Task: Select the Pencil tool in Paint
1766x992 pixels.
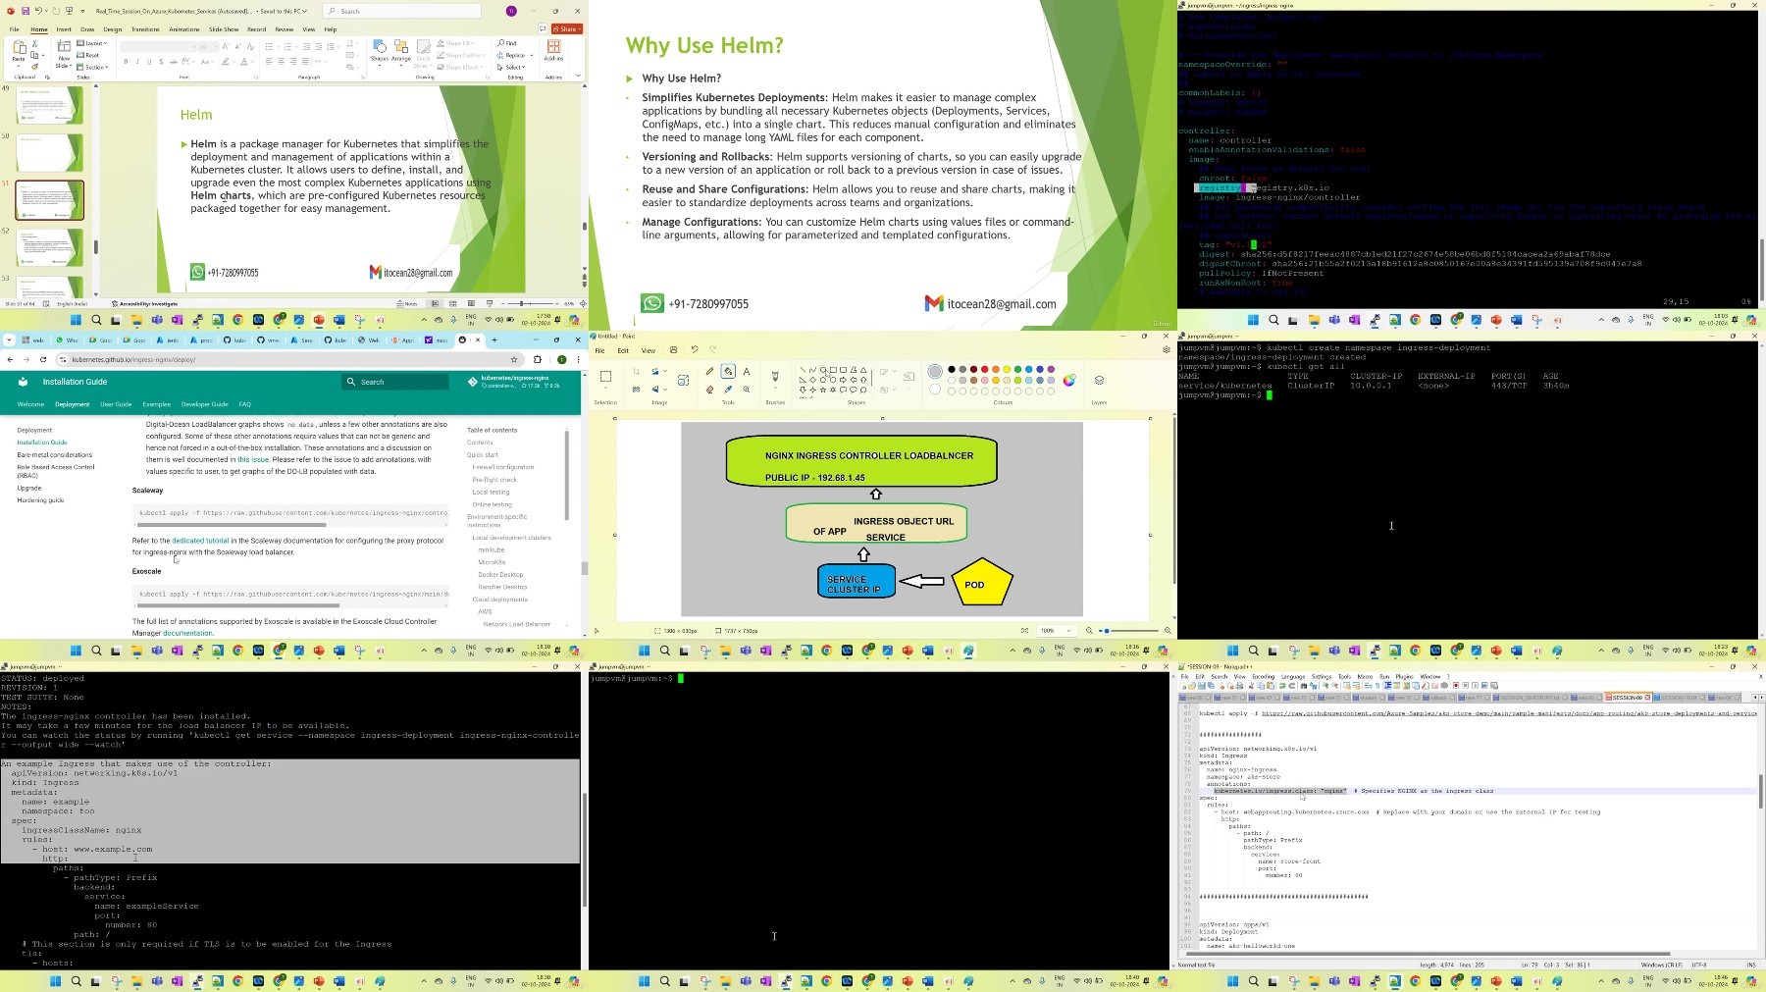Action: [709, 372]
